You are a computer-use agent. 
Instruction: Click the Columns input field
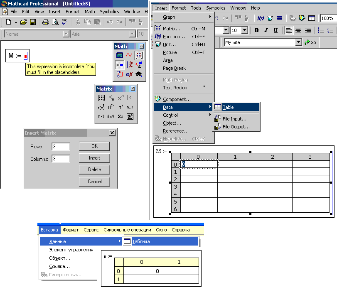pos(61,159)
